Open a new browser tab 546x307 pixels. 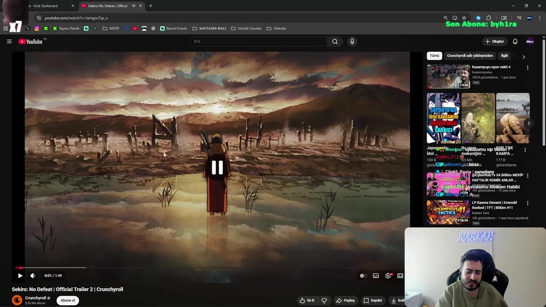point(151,6)
